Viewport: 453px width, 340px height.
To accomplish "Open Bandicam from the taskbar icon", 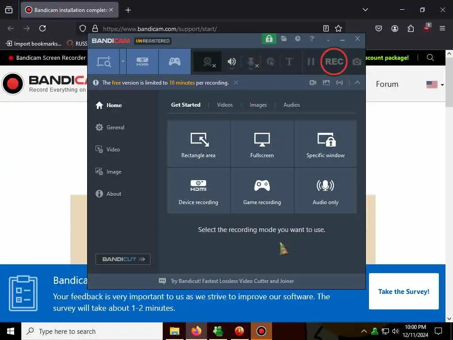I will (x=261, y=331).
